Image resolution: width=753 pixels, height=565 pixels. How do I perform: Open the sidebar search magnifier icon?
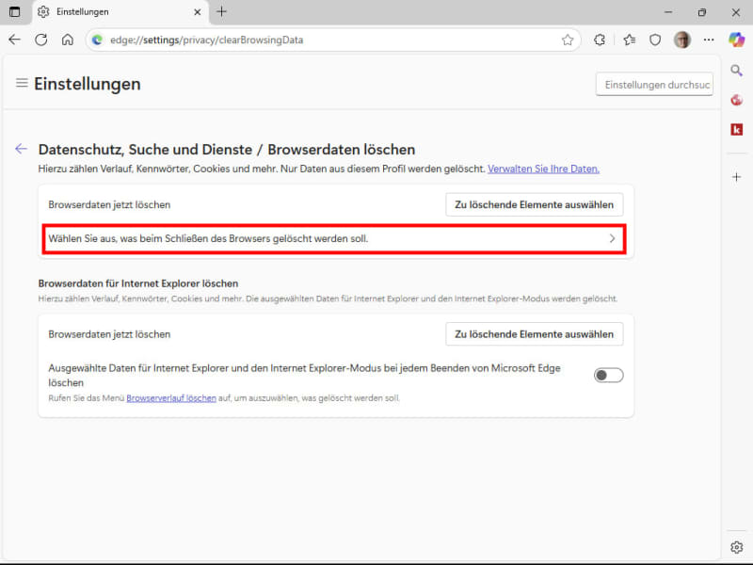(737, 71)
